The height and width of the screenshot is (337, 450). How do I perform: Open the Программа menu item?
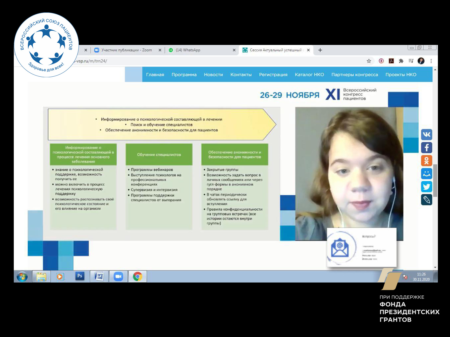[x=184, y=75]
